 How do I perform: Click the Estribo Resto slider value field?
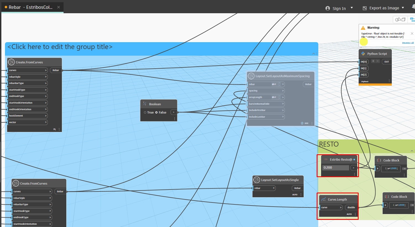(x=335, y=167)
